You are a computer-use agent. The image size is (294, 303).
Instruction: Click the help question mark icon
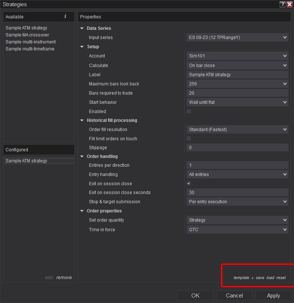282,4
